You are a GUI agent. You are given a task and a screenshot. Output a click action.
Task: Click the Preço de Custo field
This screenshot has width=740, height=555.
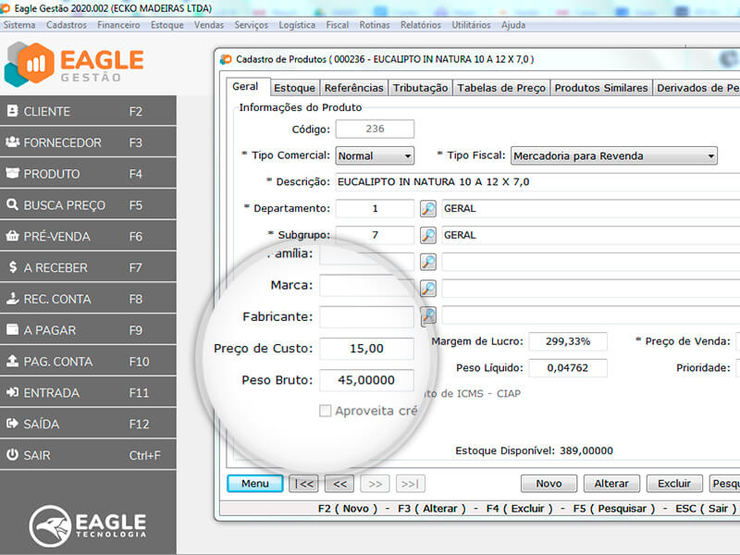click(366, 349)
